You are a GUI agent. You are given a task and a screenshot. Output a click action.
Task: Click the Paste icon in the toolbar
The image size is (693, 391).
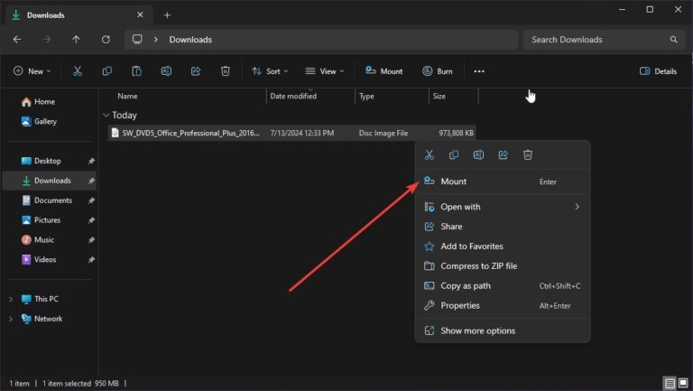pos(136,71)
